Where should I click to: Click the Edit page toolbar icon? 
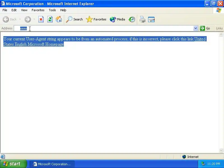(151, 19)
